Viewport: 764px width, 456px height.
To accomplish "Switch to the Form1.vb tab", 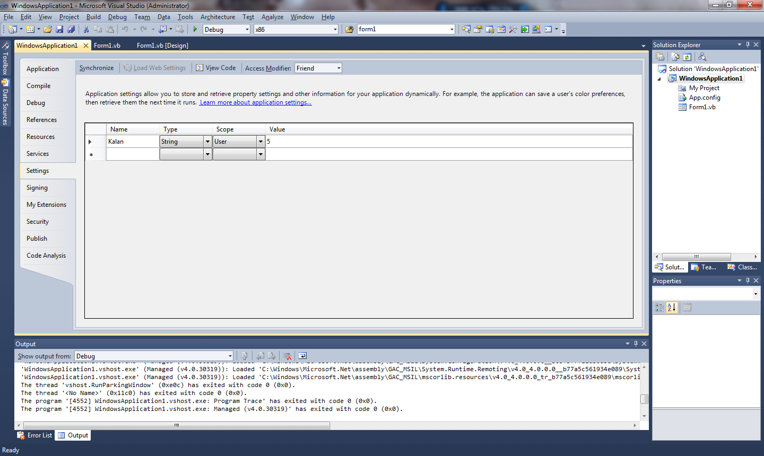I will [x=107, y=46].
